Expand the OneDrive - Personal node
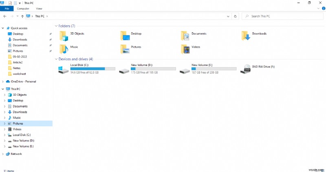Screen dimensions: 326x172 click(x=3, y=82)
